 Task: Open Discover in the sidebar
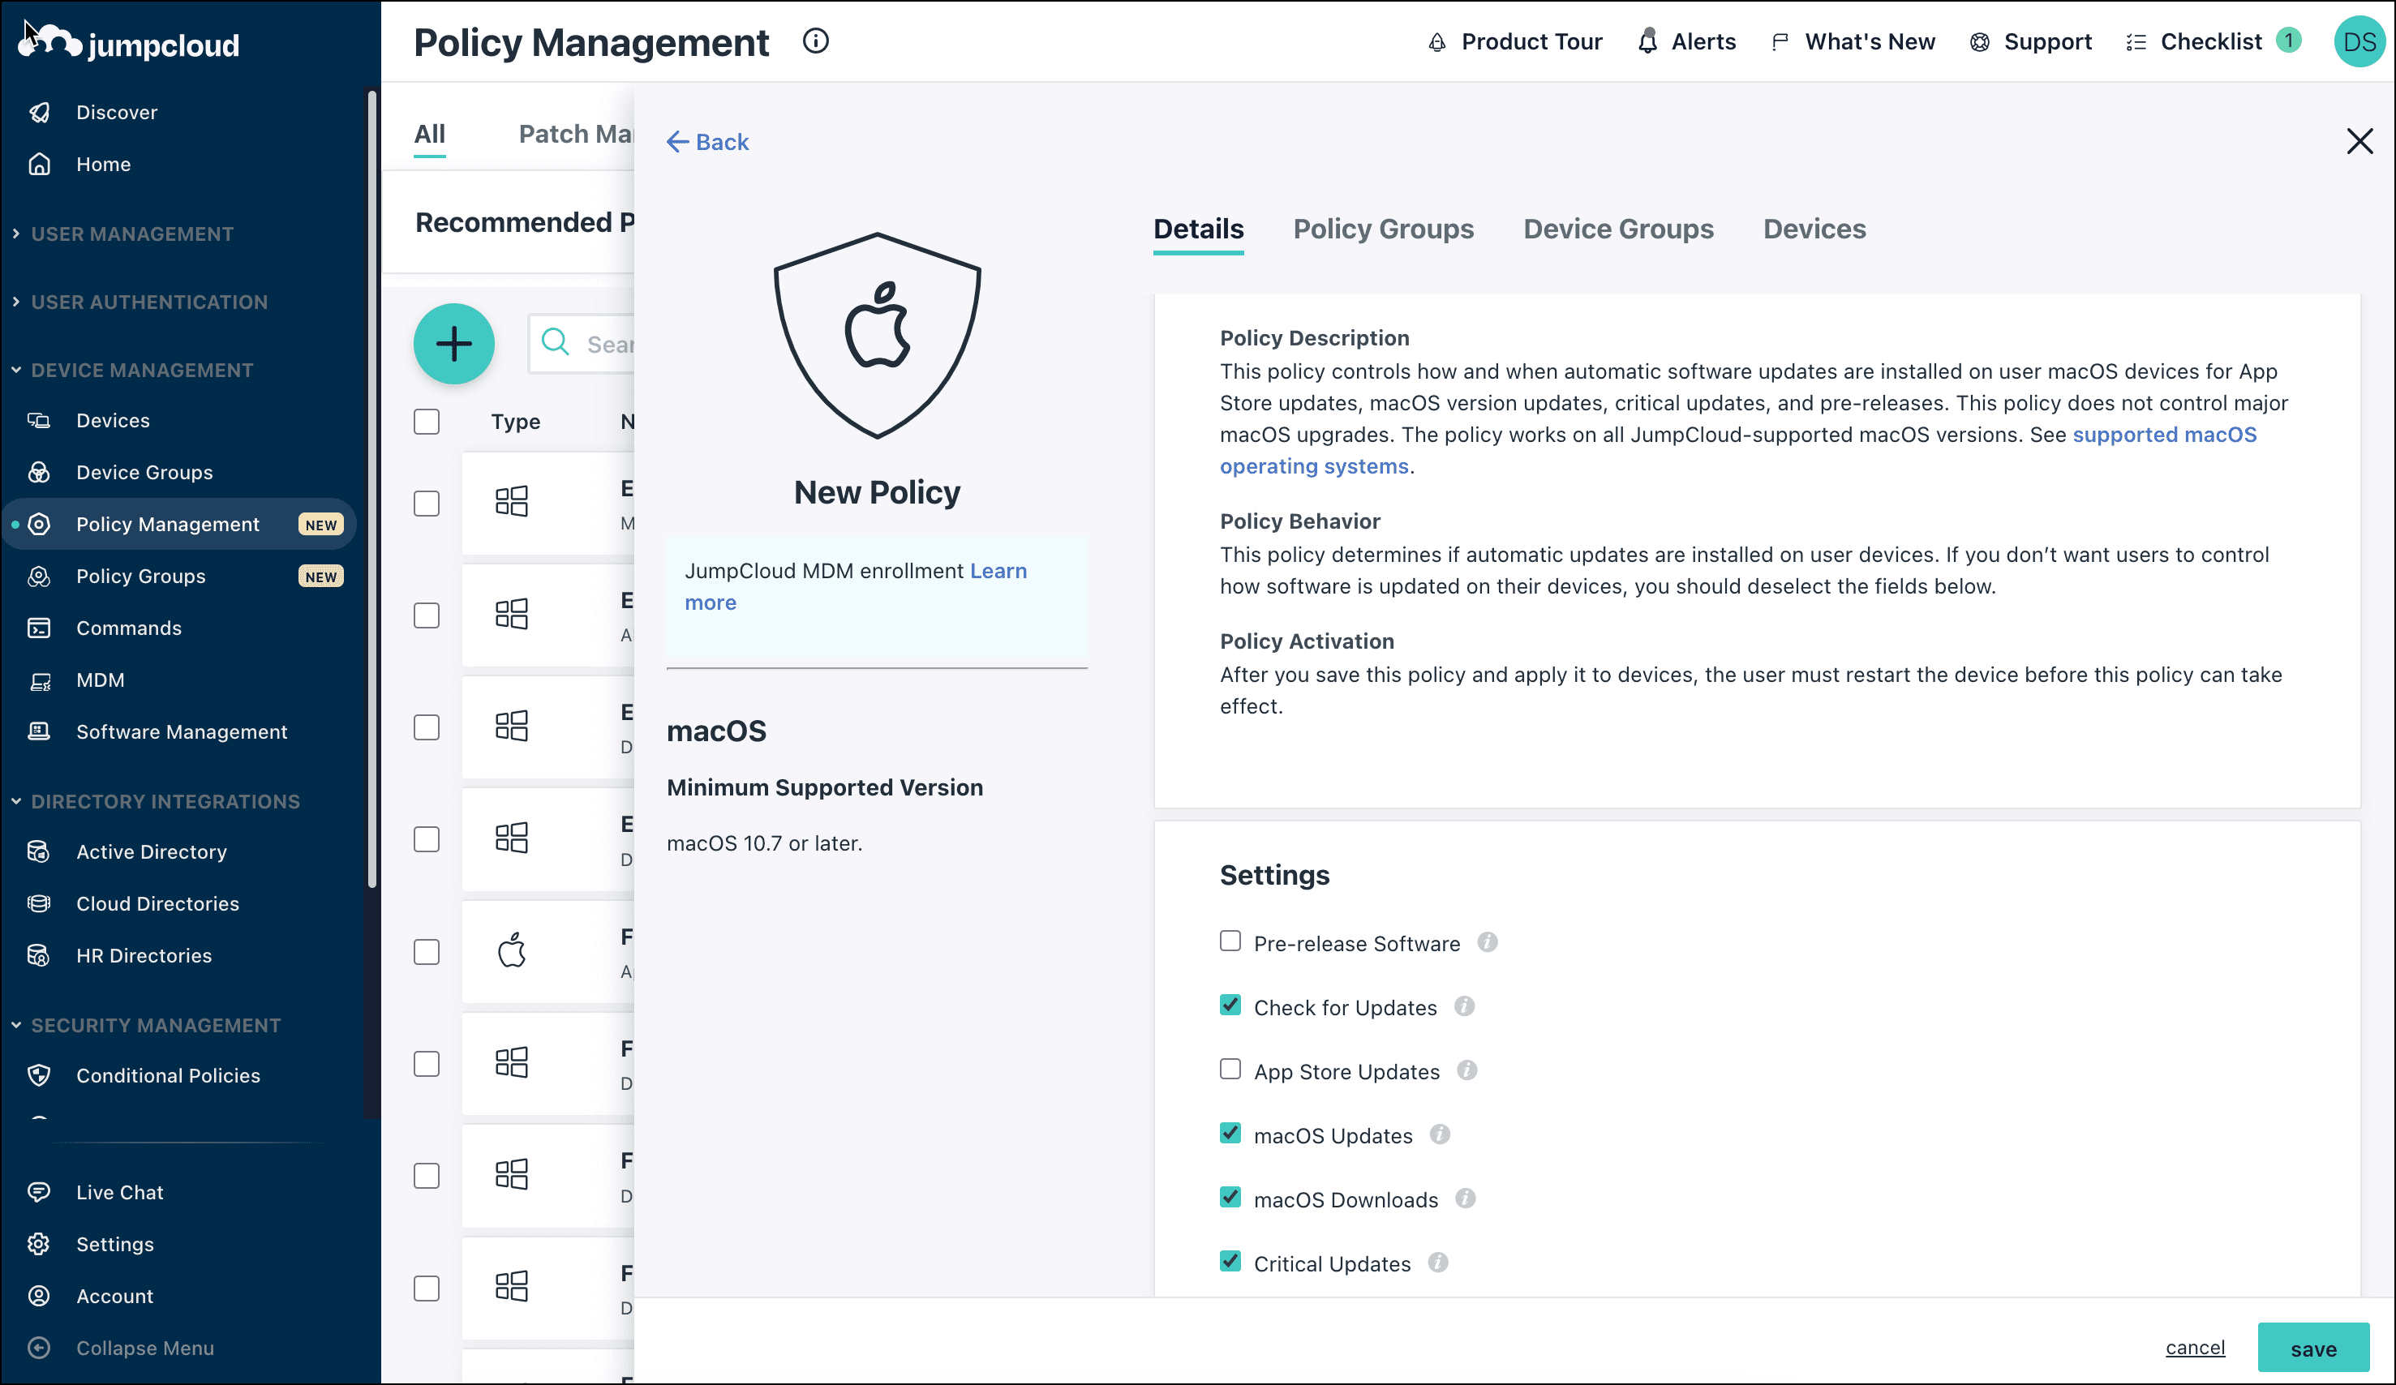click(x=116, y=112)
